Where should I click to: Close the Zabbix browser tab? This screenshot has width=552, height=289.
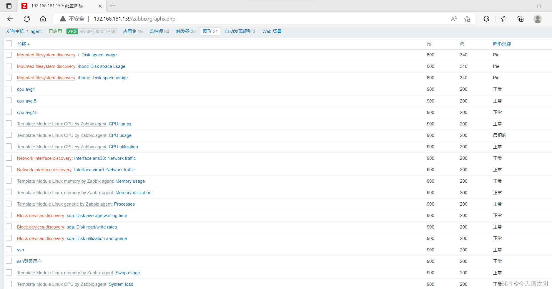pos(100,6)
